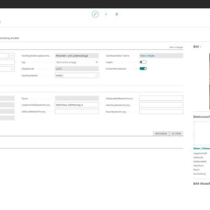Expand the Bild section chevron
The height and width of the screenshot is (210, 210).
pos(201,47)
